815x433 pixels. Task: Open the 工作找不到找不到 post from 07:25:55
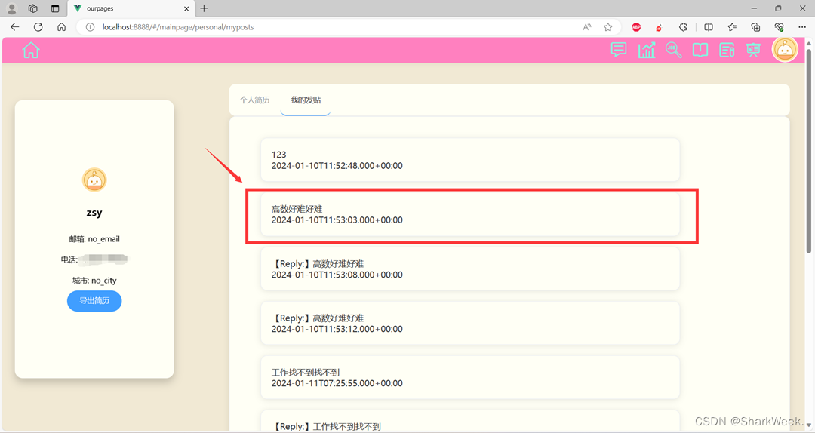(x=470, y=377)
